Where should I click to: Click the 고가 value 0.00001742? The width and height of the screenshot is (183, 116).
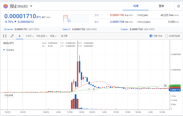(x=117, y=15)
